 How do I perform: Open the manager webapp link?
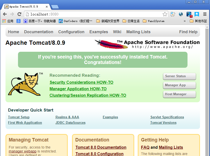pyautogui.click(x=23, y=151)
